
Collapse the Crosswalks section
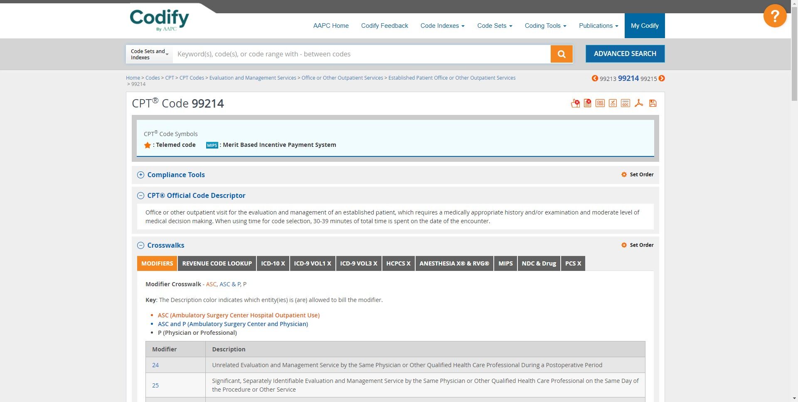click(x=140, y=246)
